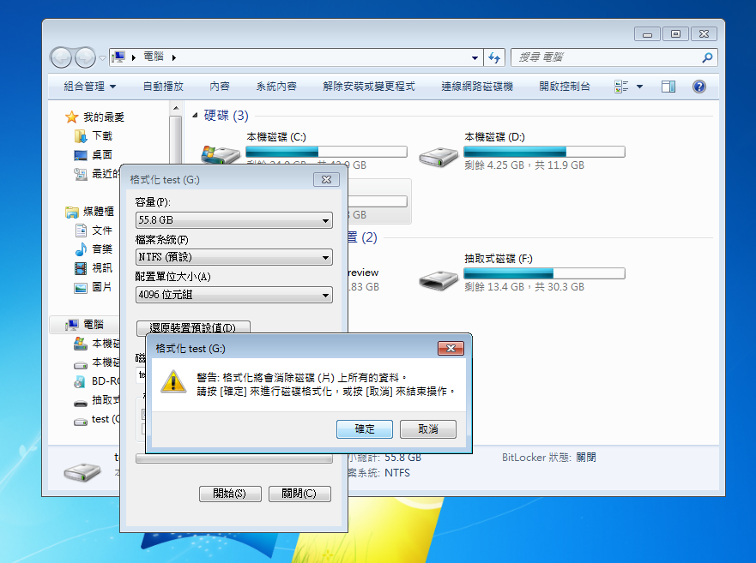Collapse the 硬碟 (3) group
This screenshot has height=563, width=756.
(195, 116)
